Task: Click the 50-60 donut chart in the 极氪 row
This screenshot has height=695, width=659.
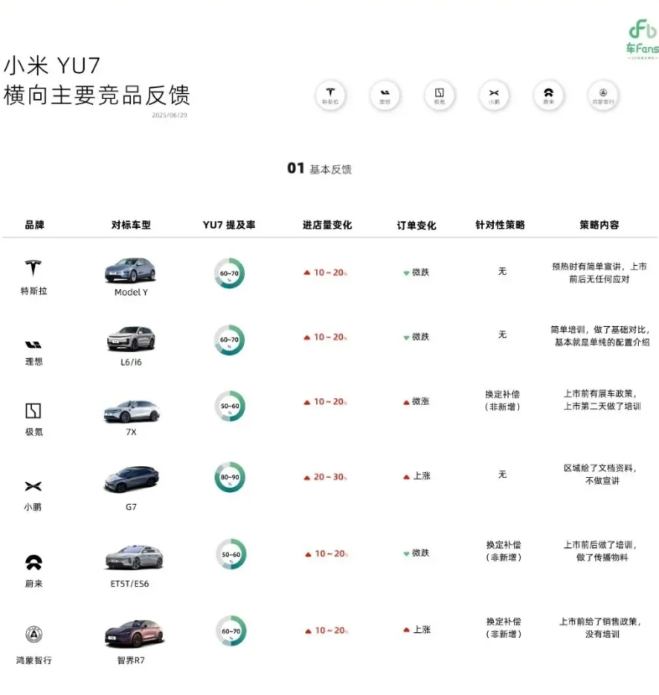Action: click(x=230, y=406)
